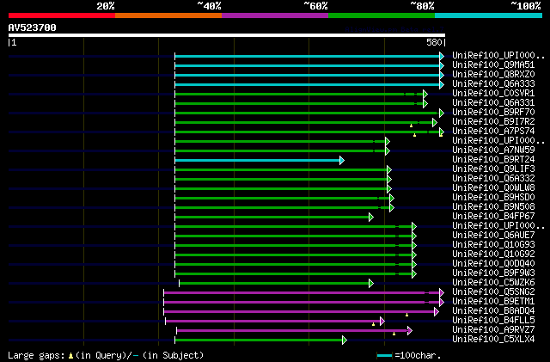Click the green alignment bar for C5XLX4
The height and width of the screenshot is (362, 550).
[260, 340]
